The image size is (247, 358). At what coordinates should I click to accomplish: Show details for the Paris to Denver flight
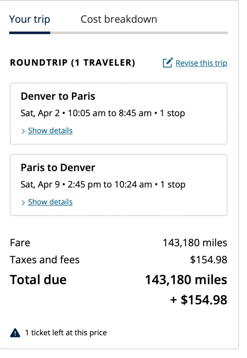coord(50,202)
